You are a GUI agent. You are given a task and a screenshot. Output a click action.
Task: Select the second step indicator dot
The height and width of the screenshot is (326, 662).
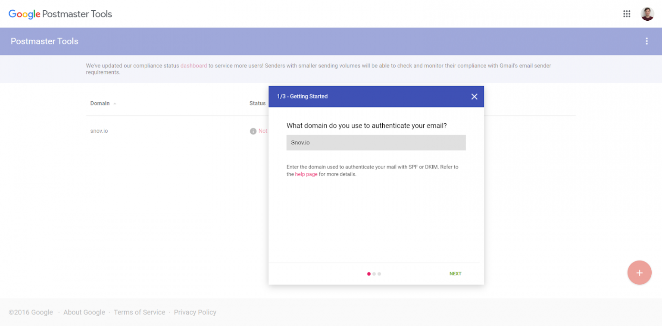point(374,274)
